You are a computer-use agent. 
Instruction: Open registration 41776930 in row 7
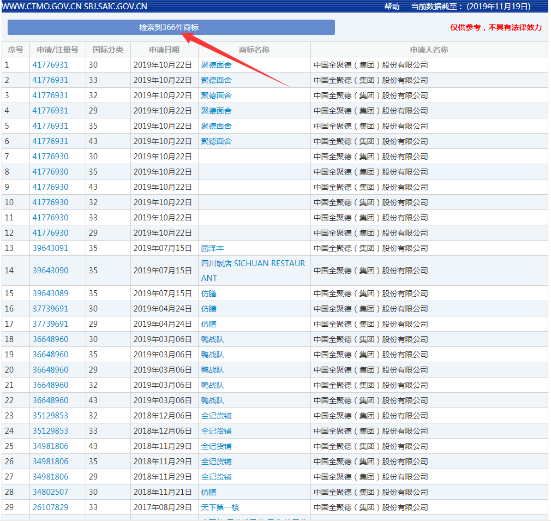tap(50, 157)
